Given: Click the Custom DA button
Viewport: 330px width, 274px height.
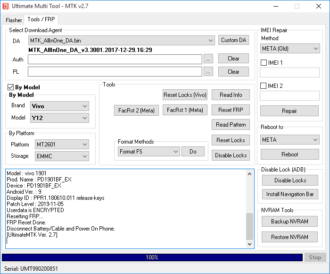Looking at the screenshot, I should pyautogui.click(x=233, y=40).
